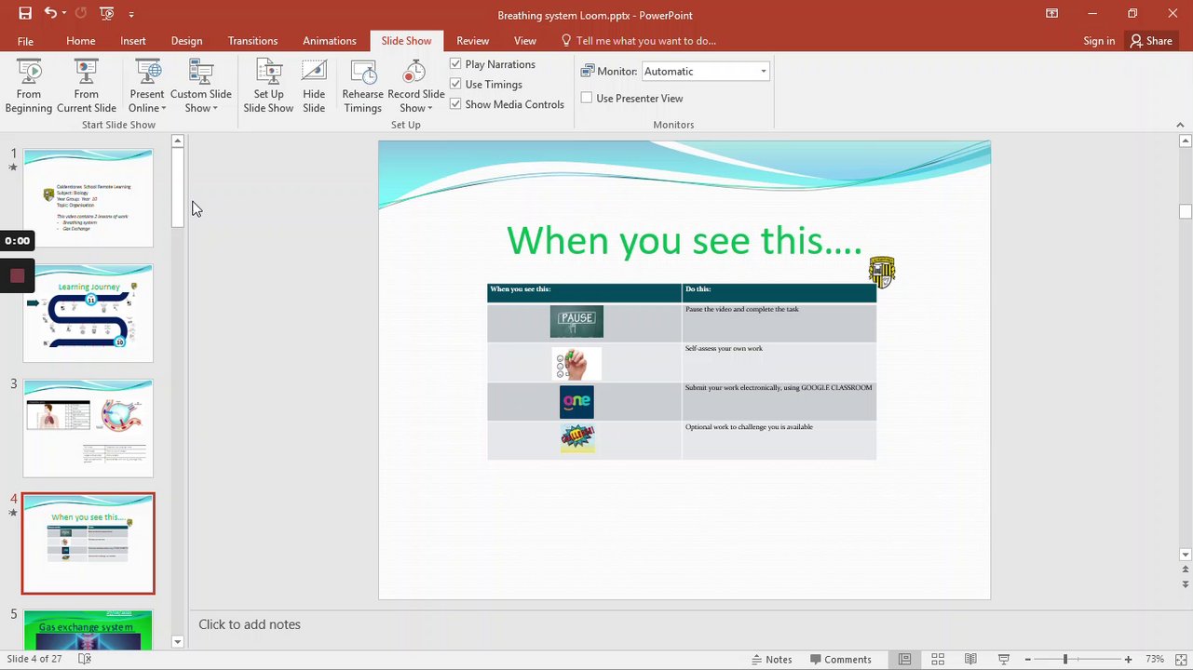Open Set Up Slide Show dialog

pyautogui.click(x=268, y=87)
